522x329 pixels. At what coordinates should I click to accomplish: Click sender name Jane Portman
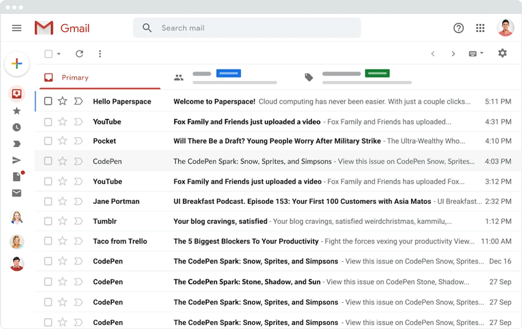[116, 201]
